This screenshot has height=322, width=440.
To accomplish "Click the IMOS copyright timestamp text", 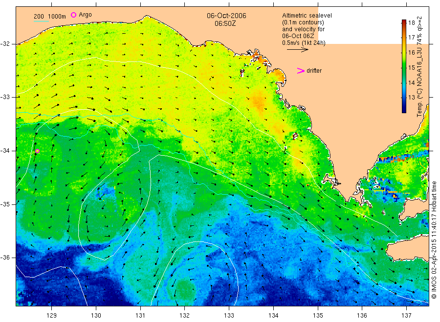I will 434,240.
